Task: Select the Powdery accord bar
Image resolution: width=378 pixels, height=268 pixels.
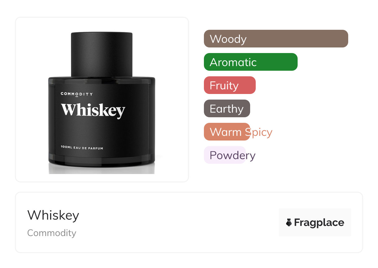Action: 225,155
